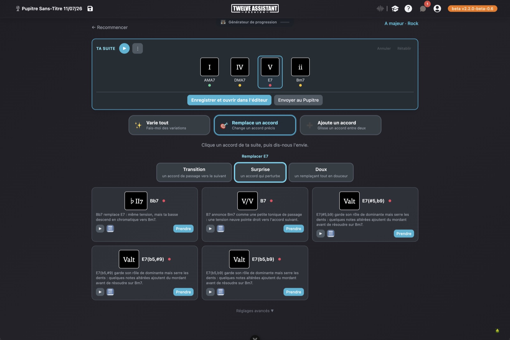510x340 pixels.
Task: Click the V/V roman numeral tile
Action: [x=247, y=201]
